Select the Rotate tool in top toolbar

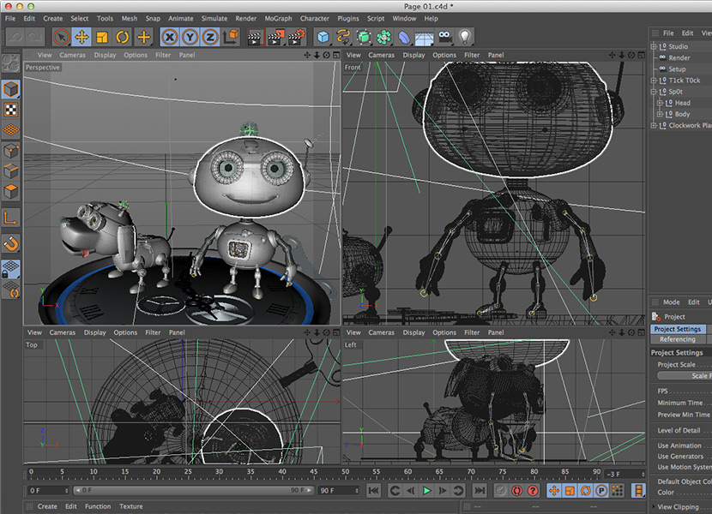click(122, 37)
